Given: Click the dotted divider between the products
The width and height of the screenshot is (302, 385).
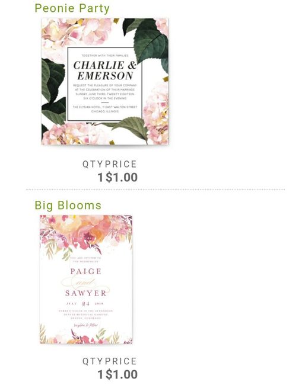Looking at the screenshot, I should [x=155, y=190].
